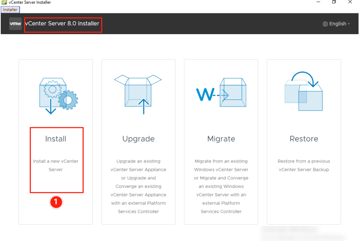Image resolution: width=363 pixels, height=241 pixels.
Task: Click the installer application icon in title bar
Action: (4, 2)
